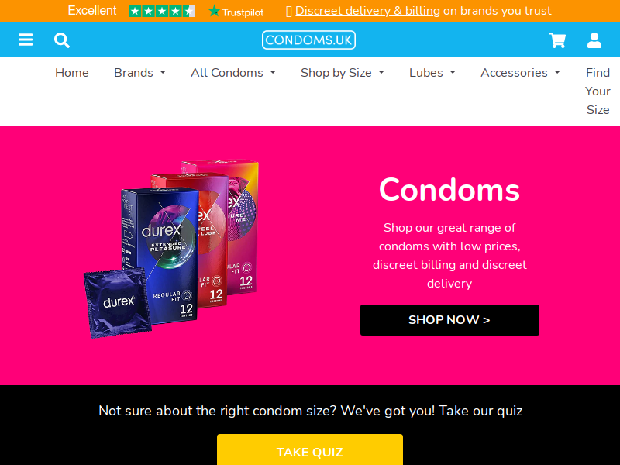Click the Durex Extended Pleasure box image
Image resolution: width=620 pixels, height=465 pixels.
tap(160, 255)
